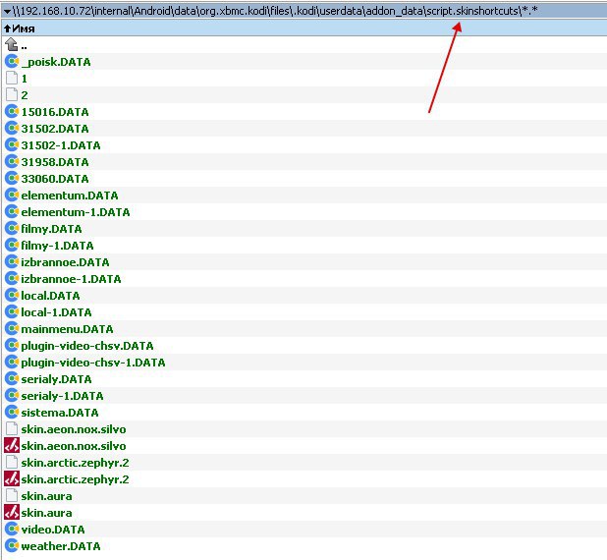This screenshot has width=607, height=560.
Task: Click the blank file icon for file 1
Action: tap(12, 78)
